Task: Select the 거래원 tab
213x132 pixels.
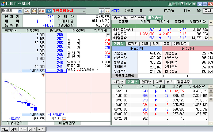Action: [119, 44]
